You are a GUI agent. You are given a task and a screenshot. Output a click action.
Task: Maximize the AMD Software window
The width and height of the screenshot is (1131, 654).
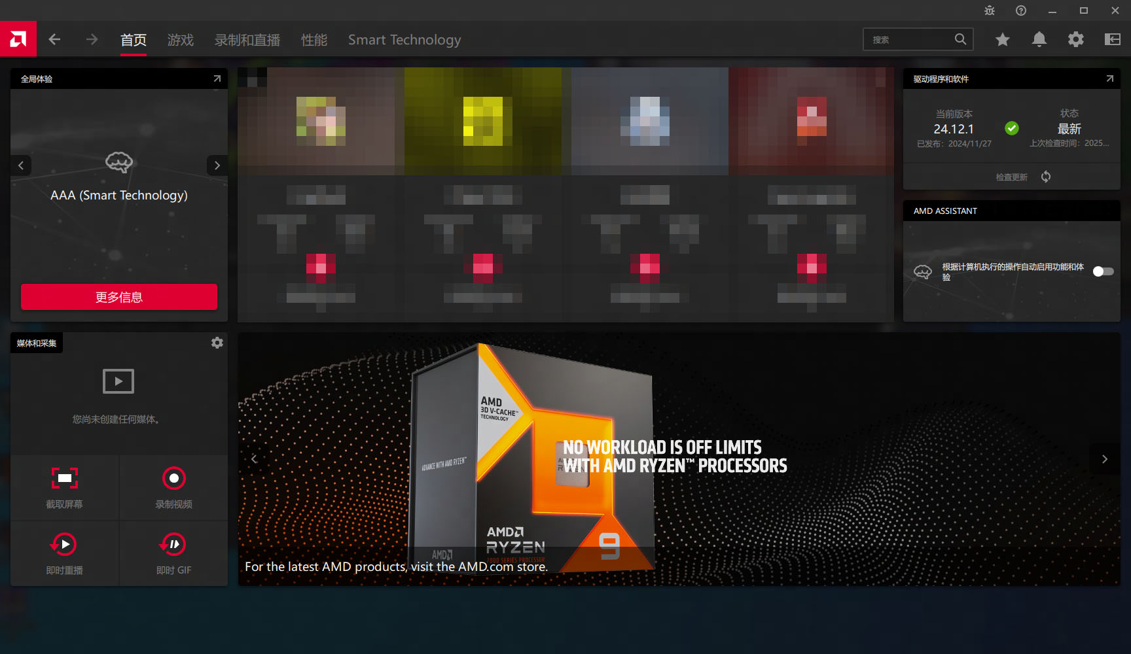pyautogui.click(x=1084, y=10)
